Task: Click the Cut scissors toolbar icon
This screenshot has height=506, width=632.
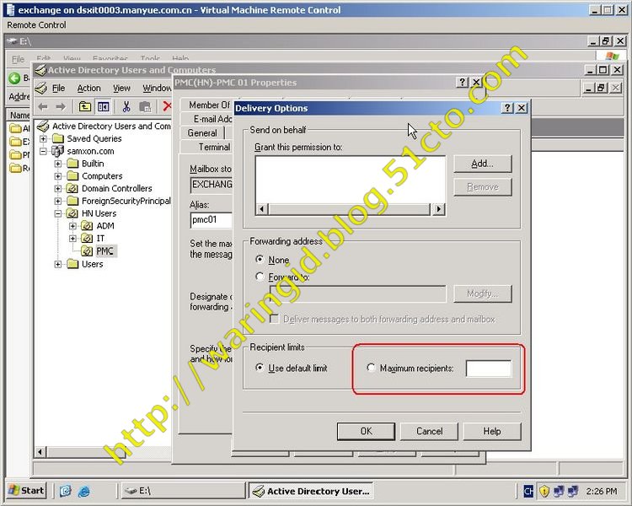Action: coord(126,106)
